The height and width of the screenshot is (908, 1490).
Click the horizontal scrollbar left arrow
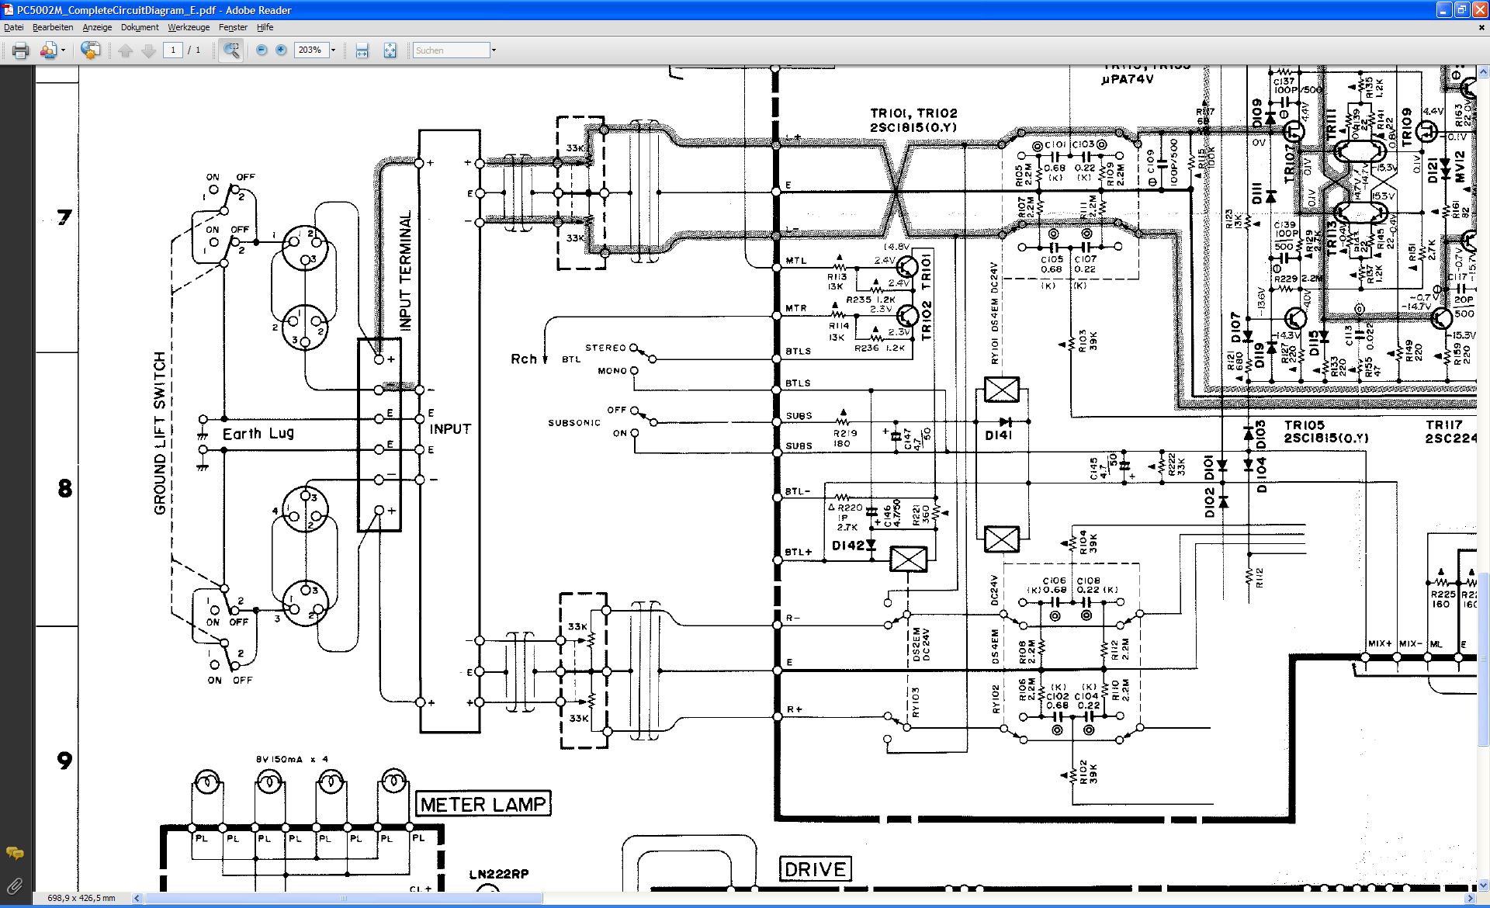tap(137, 899)
